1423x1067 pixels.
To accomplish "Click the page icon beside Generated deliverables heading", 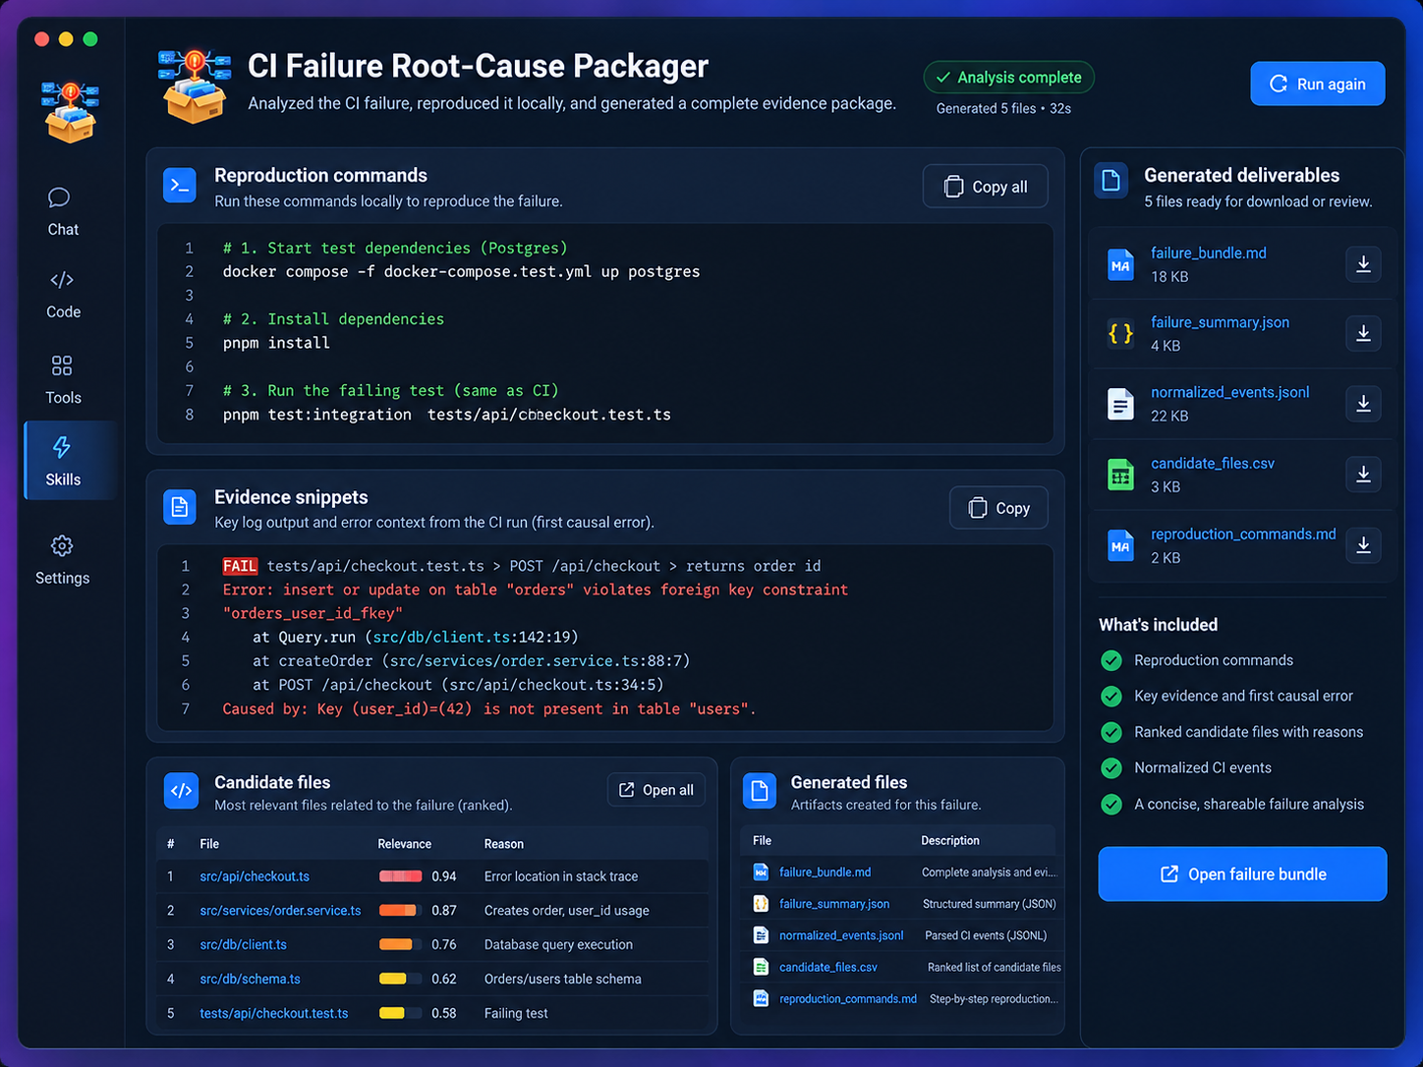I will click(1111, 181).
